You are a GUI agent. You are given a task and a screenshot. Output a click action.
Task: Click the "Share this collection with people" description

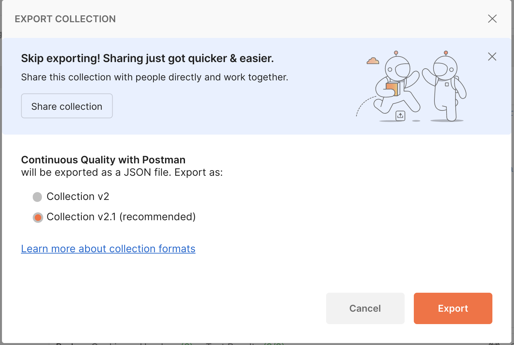point(155,77)
